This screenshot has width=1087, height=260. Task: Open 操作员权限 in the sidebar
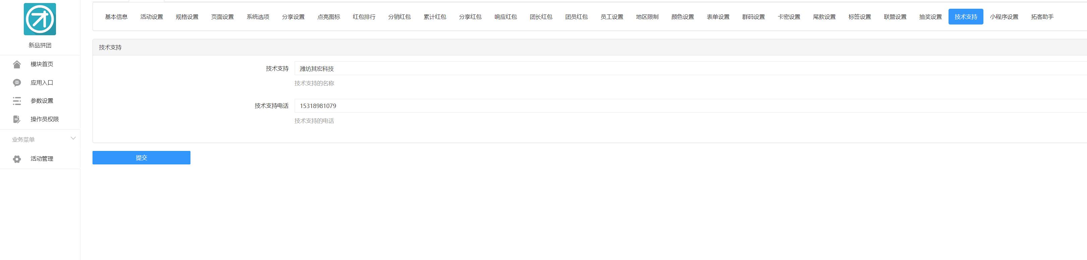tap(45, 119)
